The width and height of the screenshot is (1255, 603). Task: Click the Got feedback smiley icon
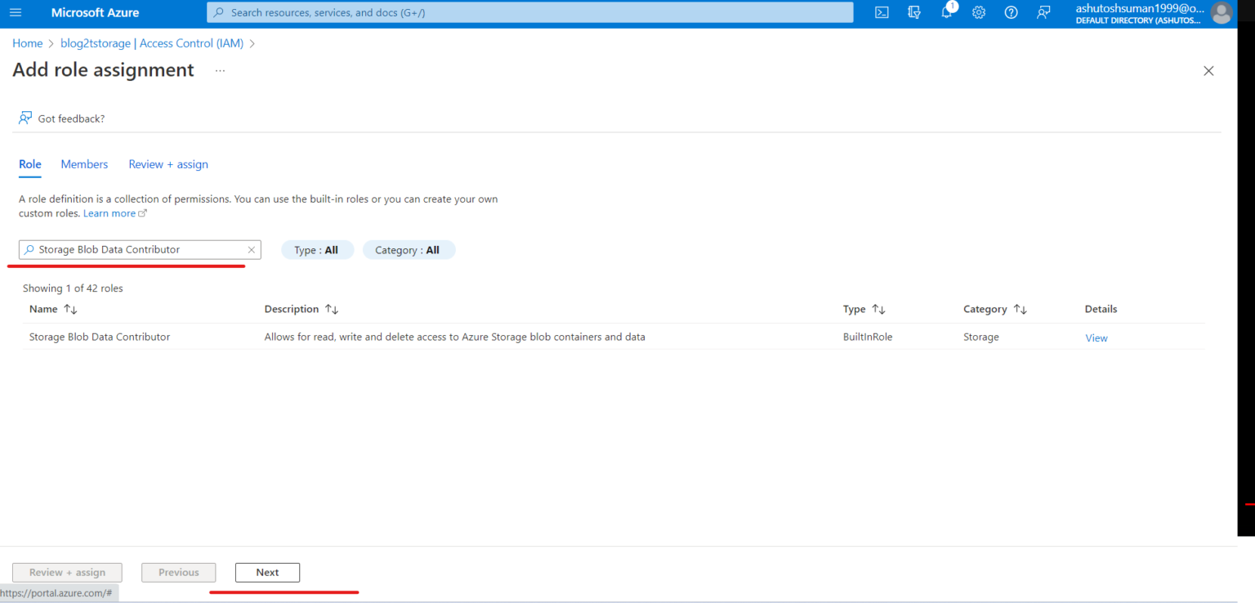(x=26, y=118)
